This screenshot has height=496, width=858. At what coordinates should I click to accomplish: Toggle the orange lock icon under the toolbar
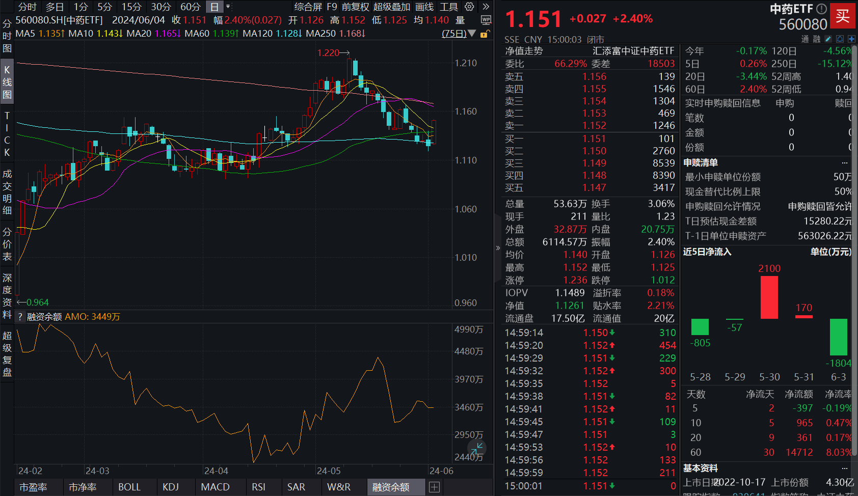click(x=484, y=34)
